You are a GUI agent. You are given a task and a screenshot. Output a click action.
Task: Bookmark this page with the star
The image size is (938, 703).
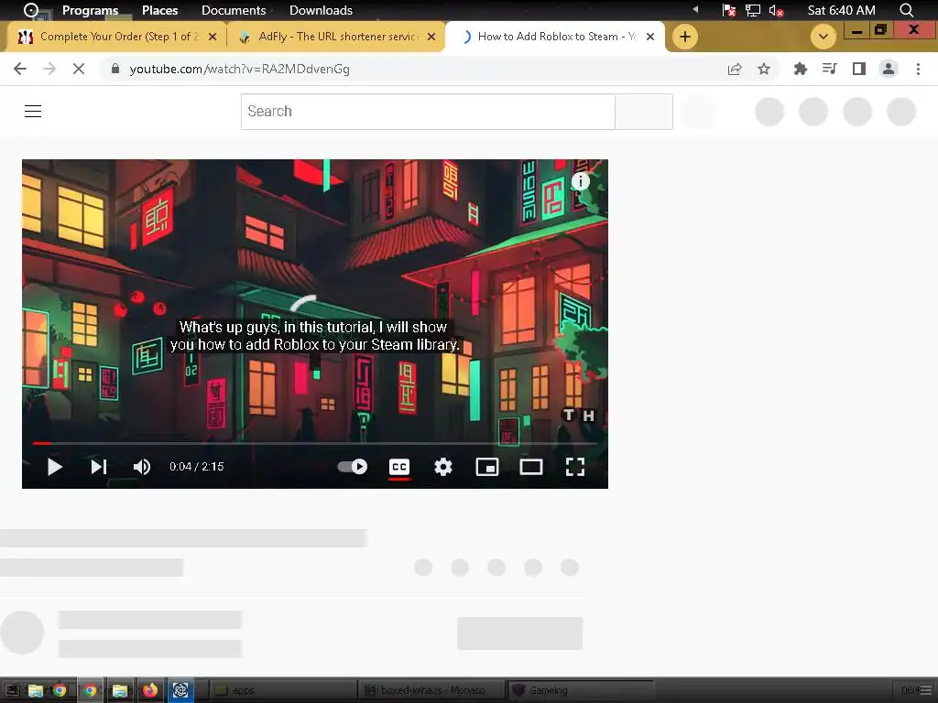[x=764, y=69]
